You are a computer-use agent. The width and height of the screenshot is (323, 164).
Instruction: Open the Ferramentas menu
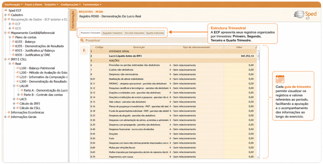tap(92, 4)
